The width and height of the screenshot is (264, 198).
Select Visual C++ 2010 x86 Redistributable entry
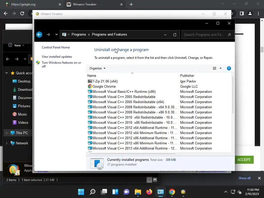point(132,122)
